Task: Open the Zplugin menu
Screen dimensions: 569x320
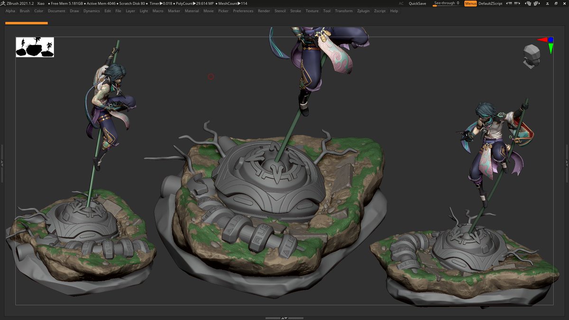Action: 364,11
